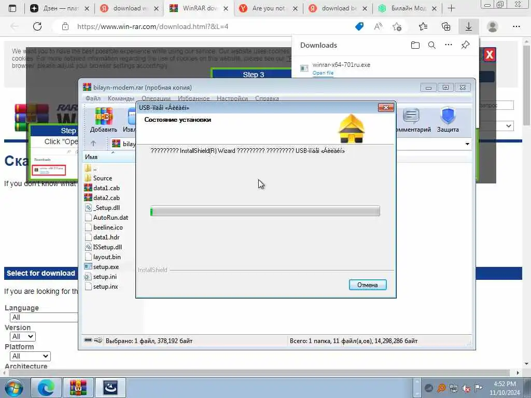This screenshot has height=398, width=531.
Task: Click the Read aloud icon
Action: tap(378, 26)
